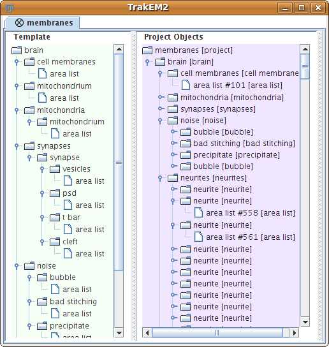Click the divider grip between Template and Project Objects

pos(134,186)
